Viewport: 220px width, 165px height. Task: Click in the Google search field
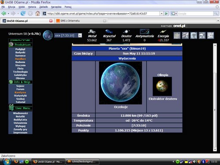(x=195, y=14)
